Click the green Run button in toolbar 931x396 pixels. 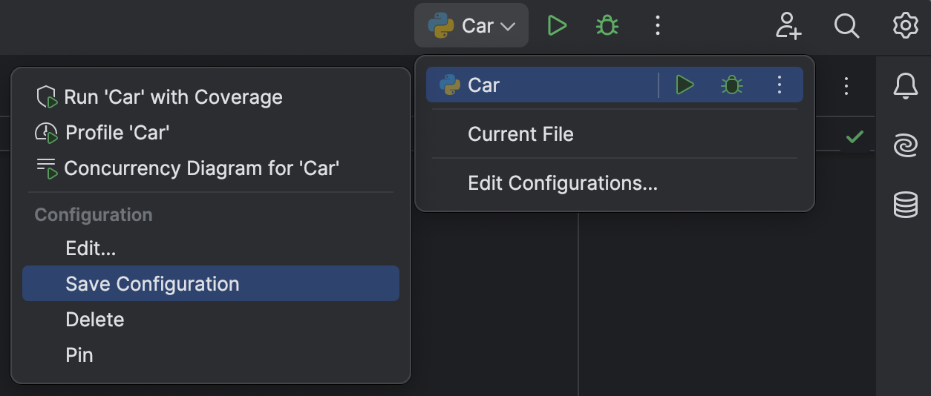point(557,26)
